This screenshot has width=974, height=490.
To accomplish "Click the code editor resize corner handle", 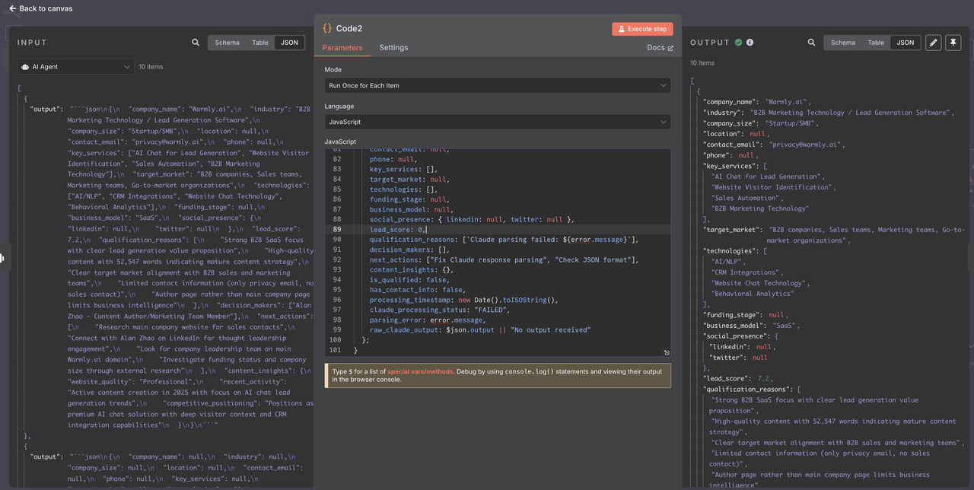I will (667, 352).
